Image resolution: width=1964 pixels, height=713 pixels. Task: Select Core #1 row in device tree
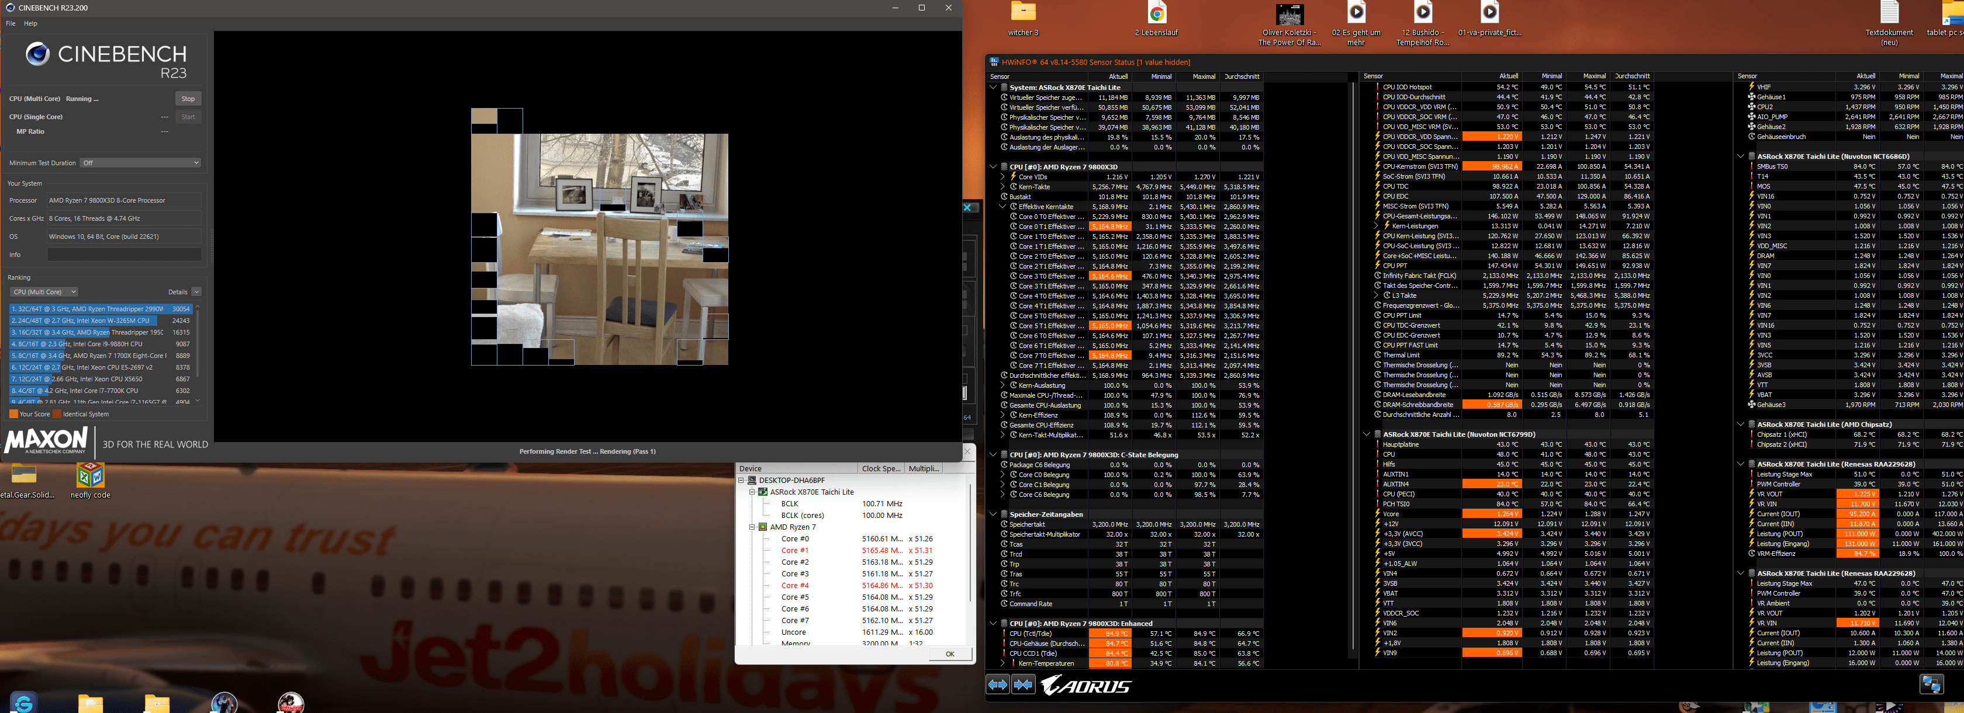click(x=857, y=551)
